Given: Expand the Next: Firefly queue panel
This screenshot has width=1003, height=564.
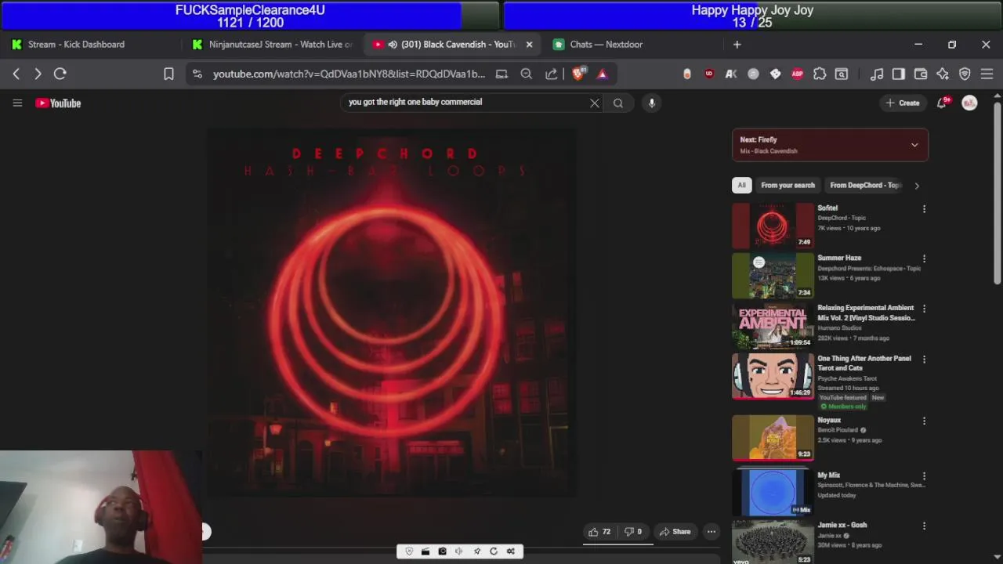Looking at the screenshot, I should [x=914, y=145].
